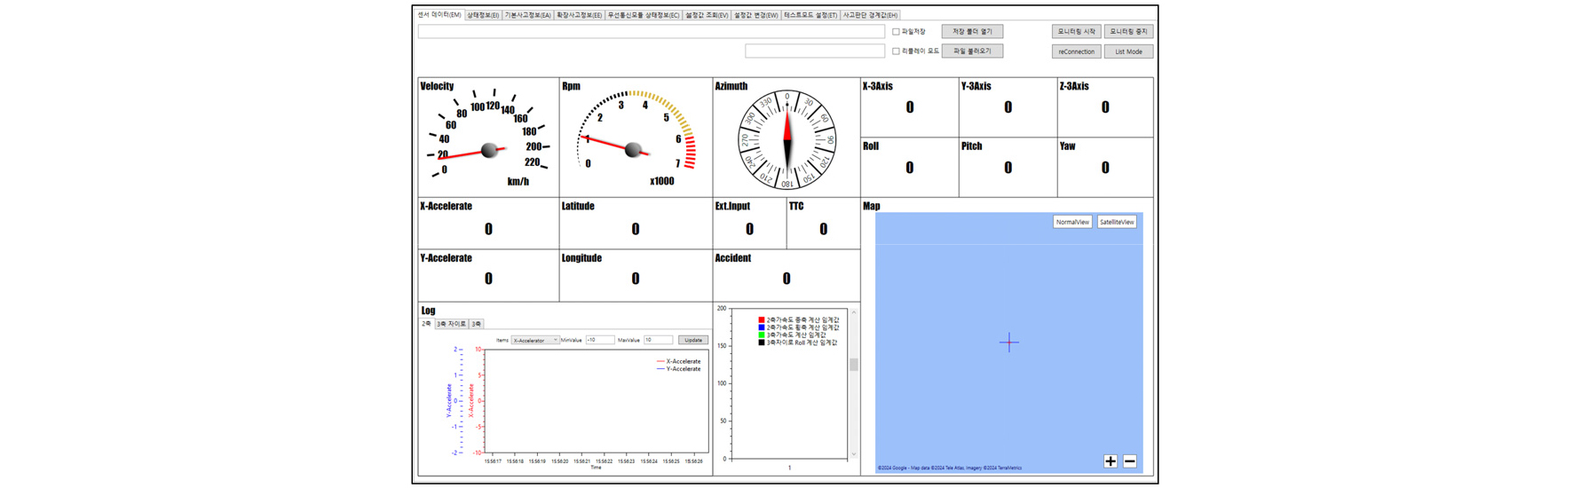Click the red 2축가속도 종축 legend swatch
Viewport: 1573px width, 488px height.
coord(762,319)
